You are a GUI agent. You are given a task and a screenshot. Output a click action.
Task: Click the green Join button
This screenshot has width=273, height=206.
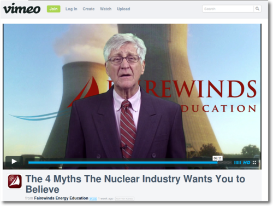tap(54, 9)
